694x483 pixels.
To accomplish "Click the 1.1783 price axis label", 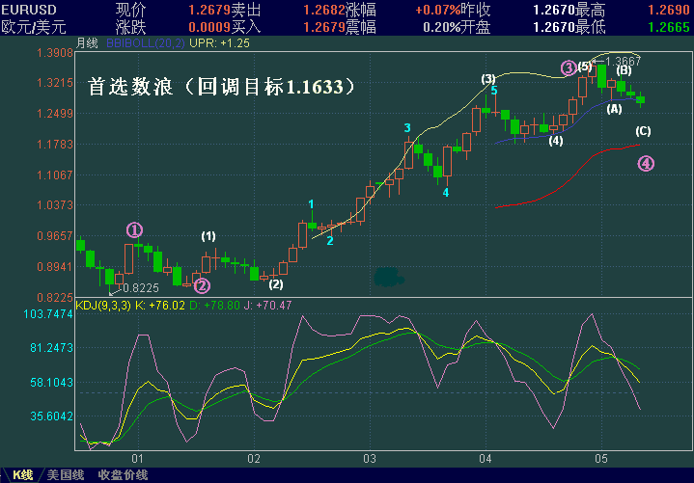I will click(x=55, y=145).
